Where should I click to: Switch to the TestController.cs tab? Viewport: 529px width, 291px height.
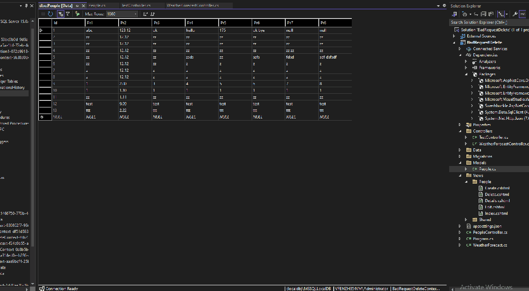136,6
